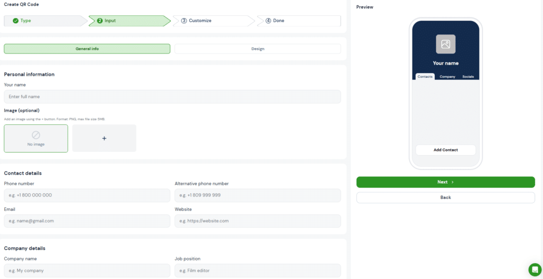Image resolution: width=543 pixels, height=279 pixels.
Task: Click the 'Company details' heading
Action: pyautogui.click(x=24, y=248)
